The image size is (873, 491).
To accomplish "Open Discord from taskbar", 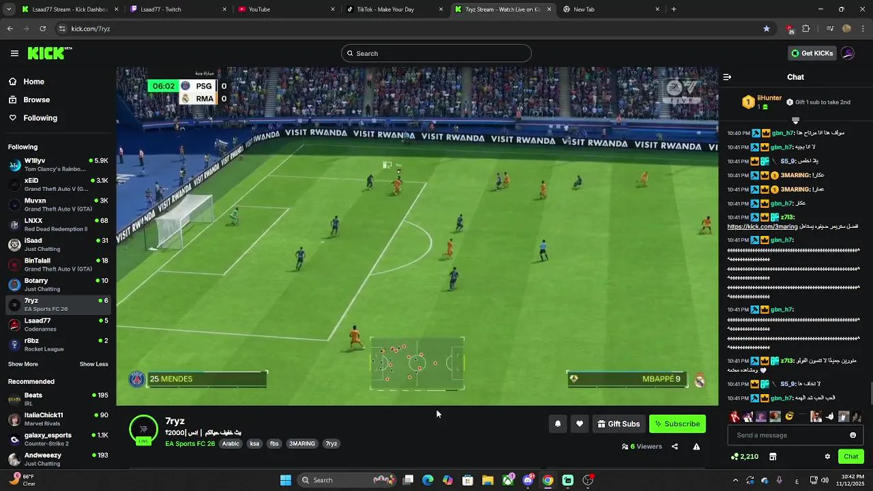I will tap(528, 480).
